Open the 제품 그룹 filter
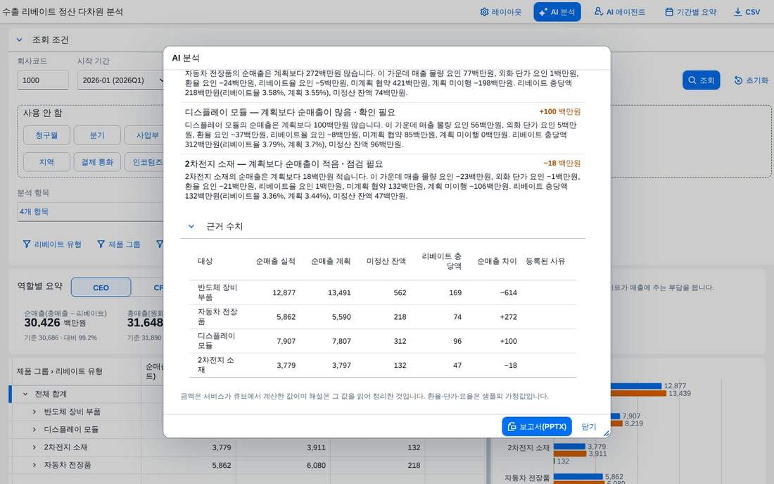Viewport: 774px width, 484px height. pyautogui.click(x=118, y=244)
